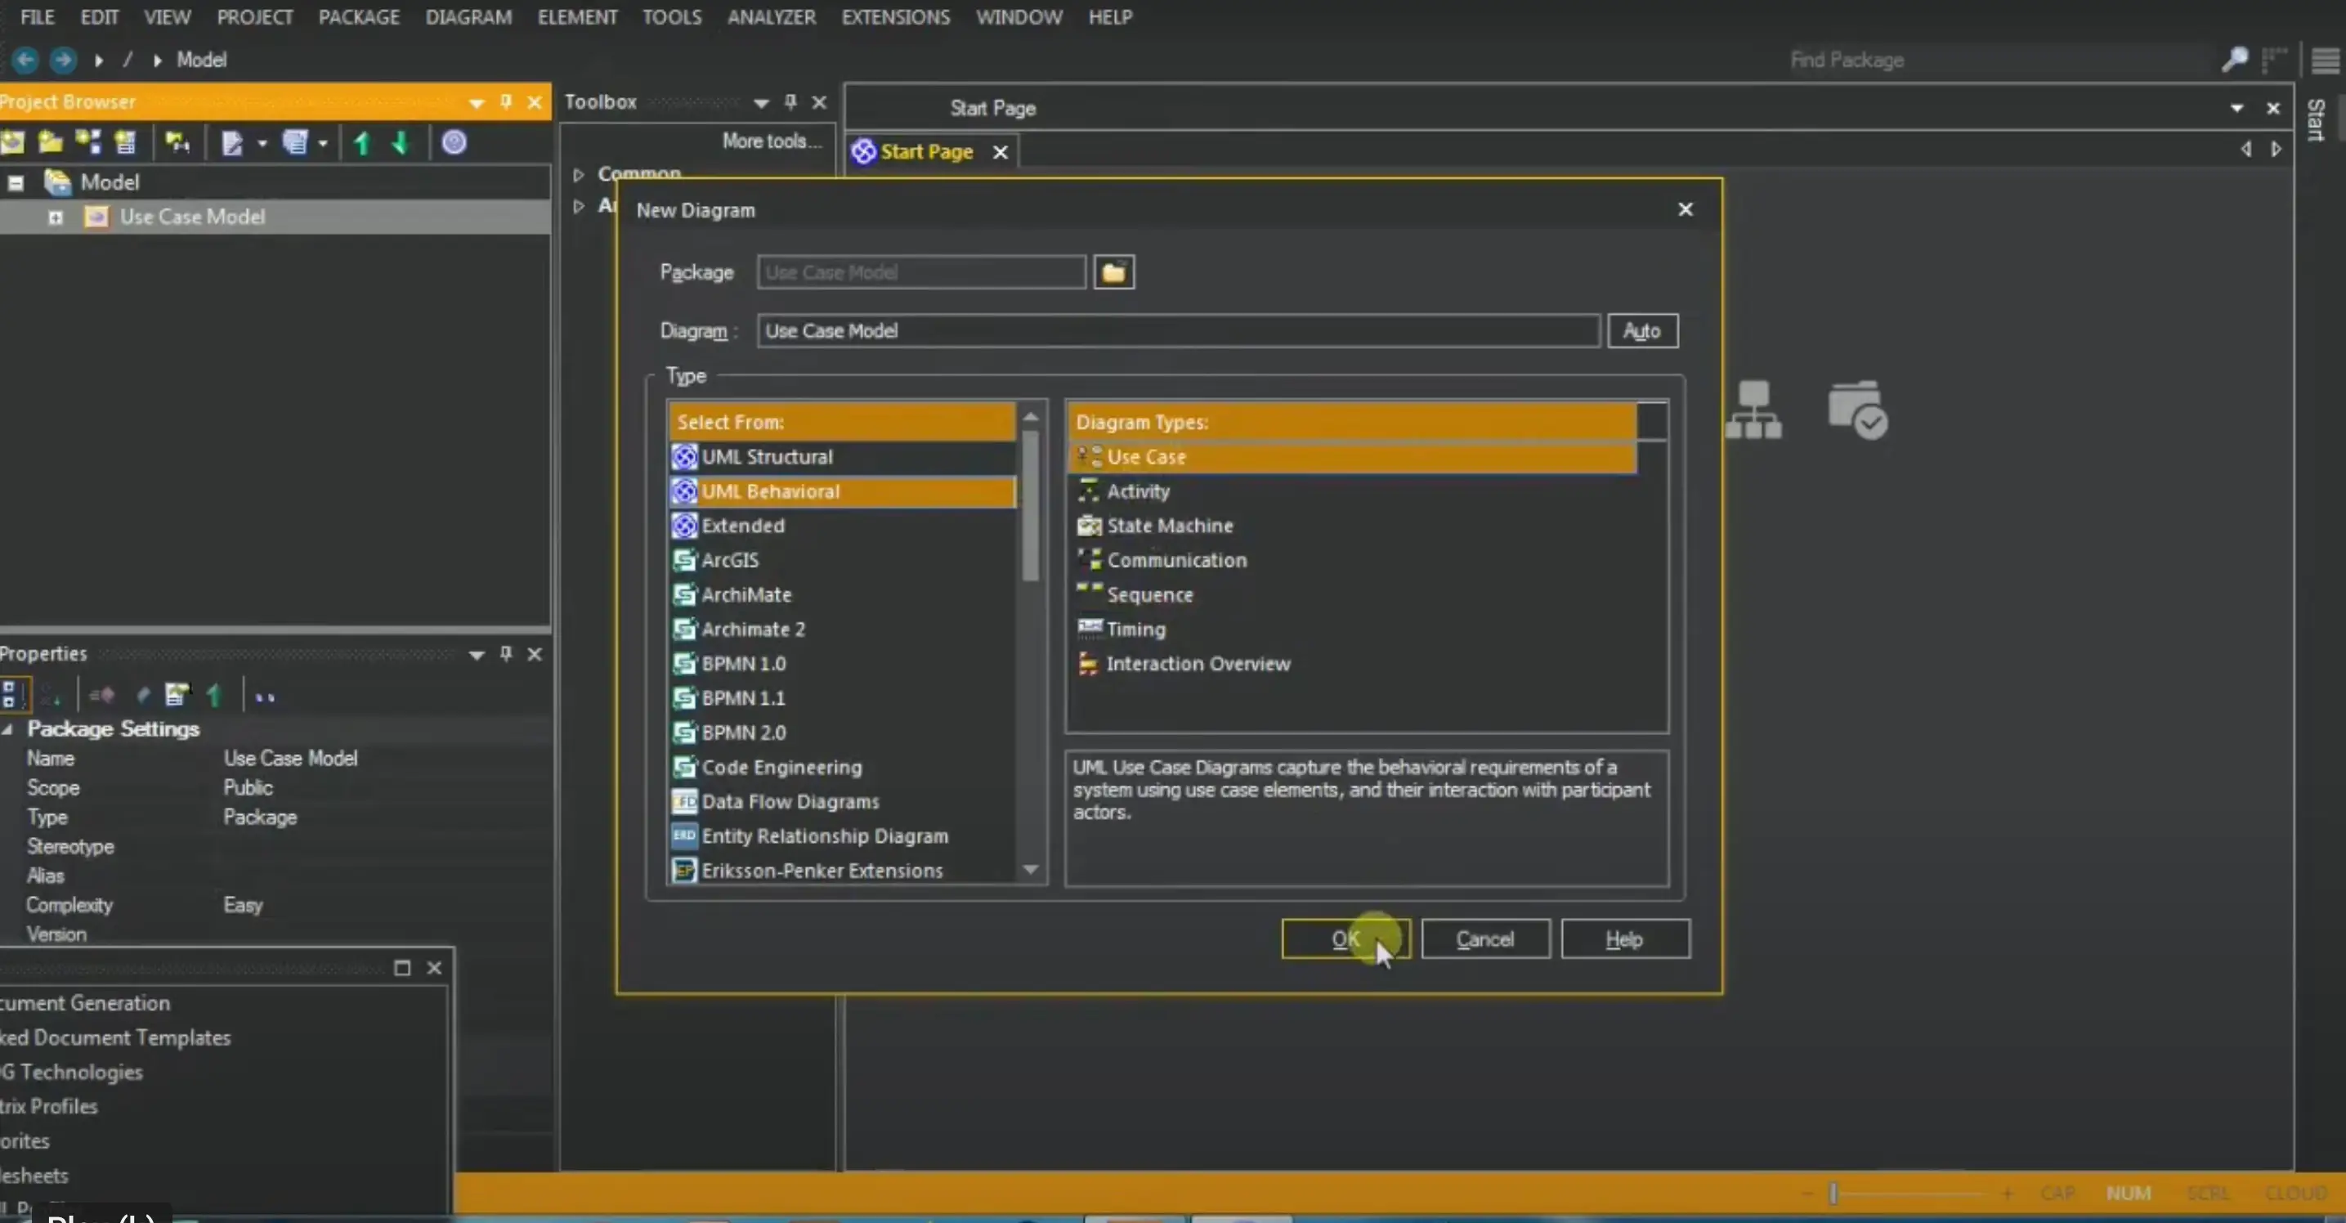
Task: Pin the Toolbox panel
Action: (790, 102)
